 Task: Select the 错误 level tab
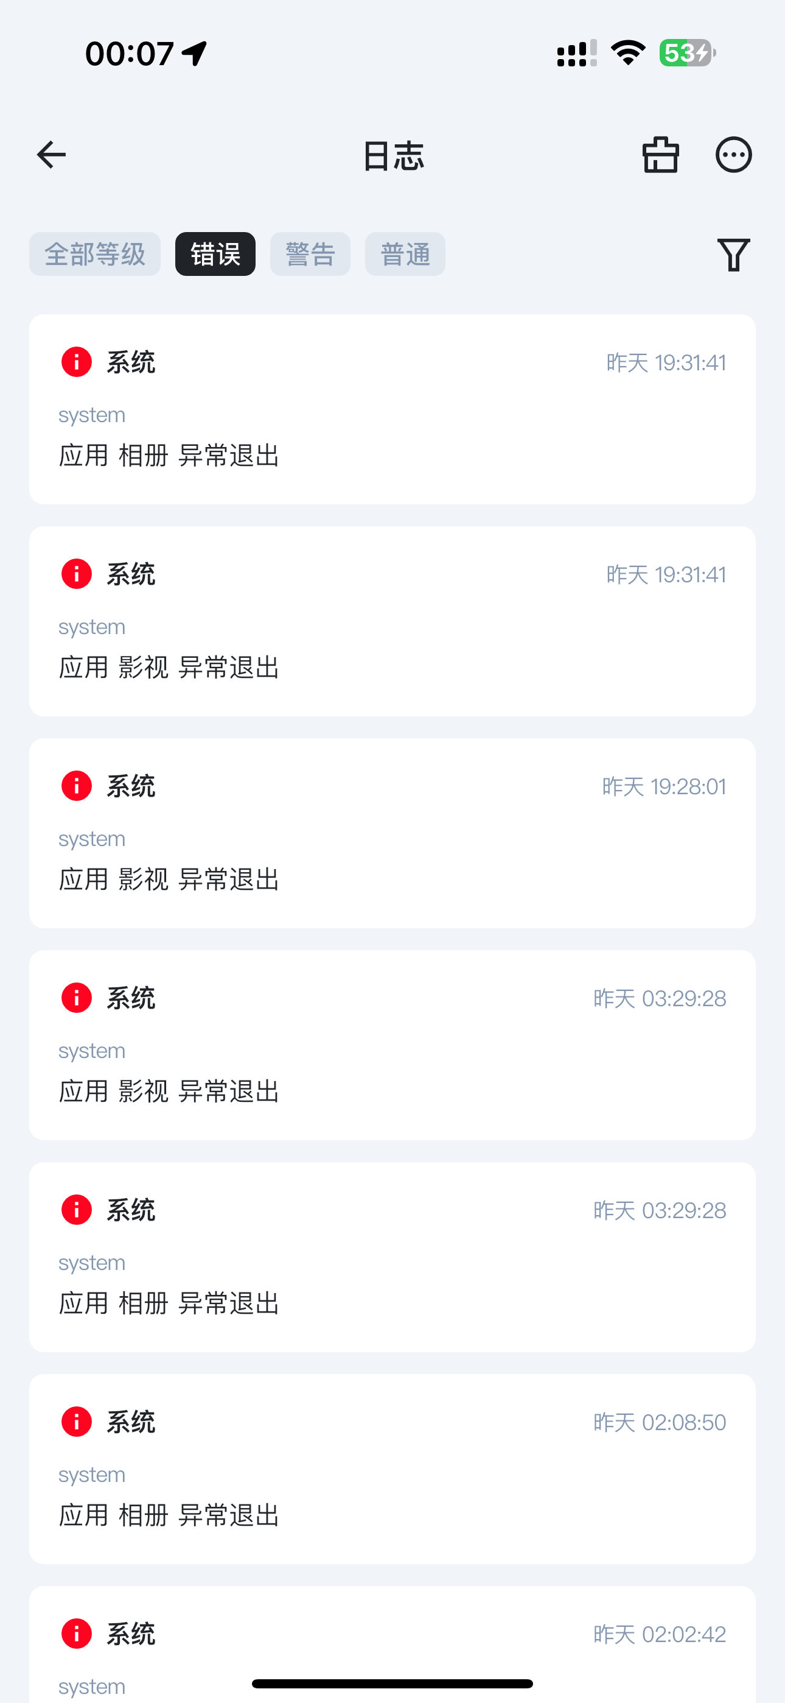pos(215,254)
